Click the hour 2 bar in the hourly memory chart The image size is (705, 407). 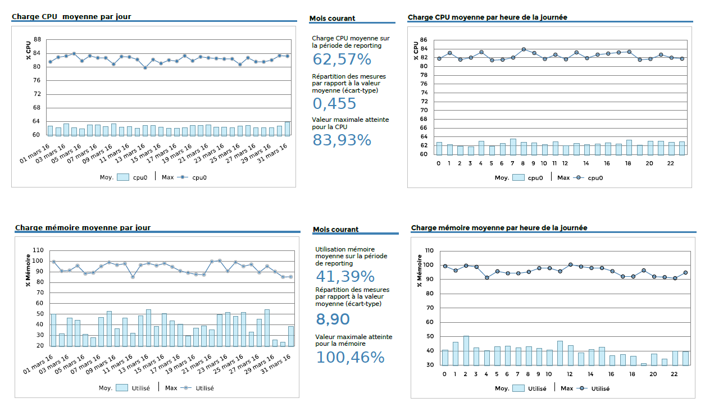click(x=466, y=351)
